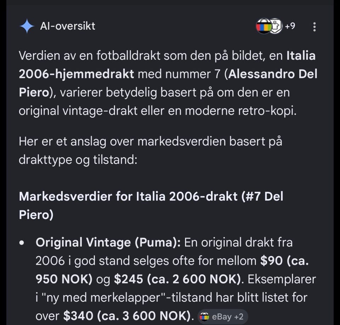The height and width of the screenshot is (325, 340).
Task: Click the Markedsverdier for Italia 2006-drakt heading
Action: coord(151,206)
